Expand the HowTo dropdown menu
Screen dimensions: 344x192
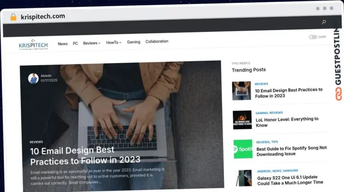click(113, 43)
